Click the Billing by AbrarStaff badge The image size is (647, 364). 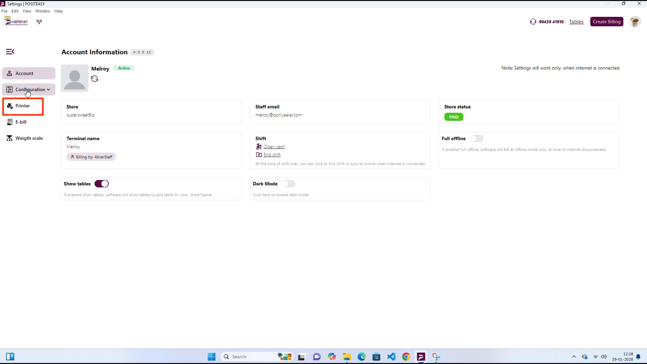coord(91,156)
